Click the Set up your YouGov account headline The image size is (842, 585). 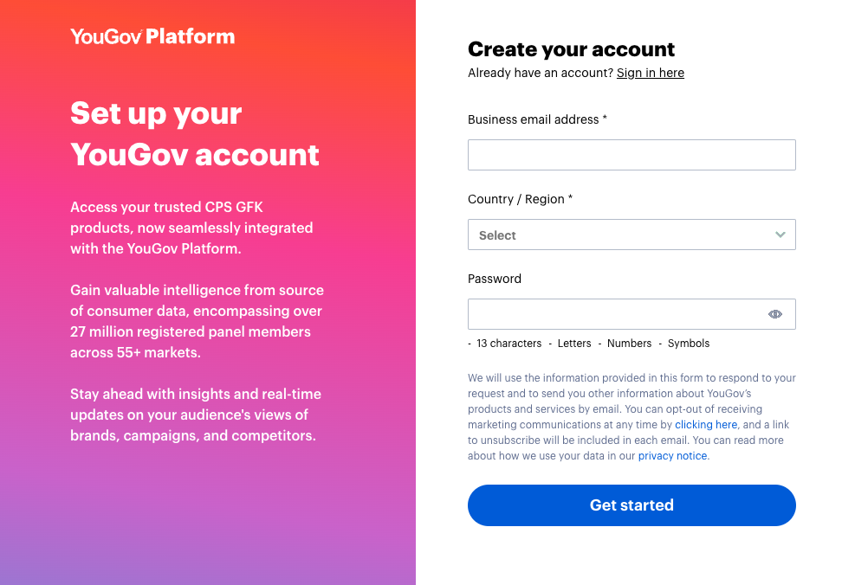coord(194,133)
